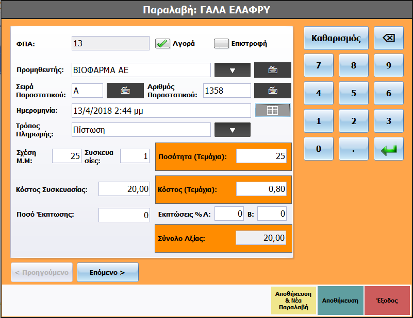The width and height of the screenshot is (413, 318).
Task: Exit using the red Έξοδος button
Action: point(387,301)
